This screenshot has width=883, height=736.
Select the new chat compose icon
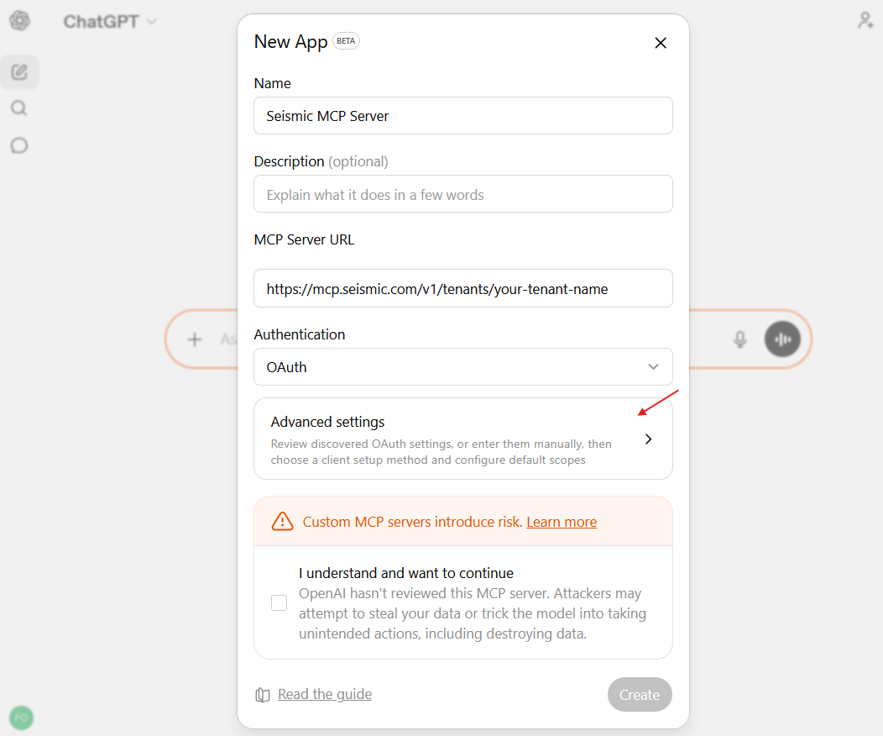[x=19, y=71]
